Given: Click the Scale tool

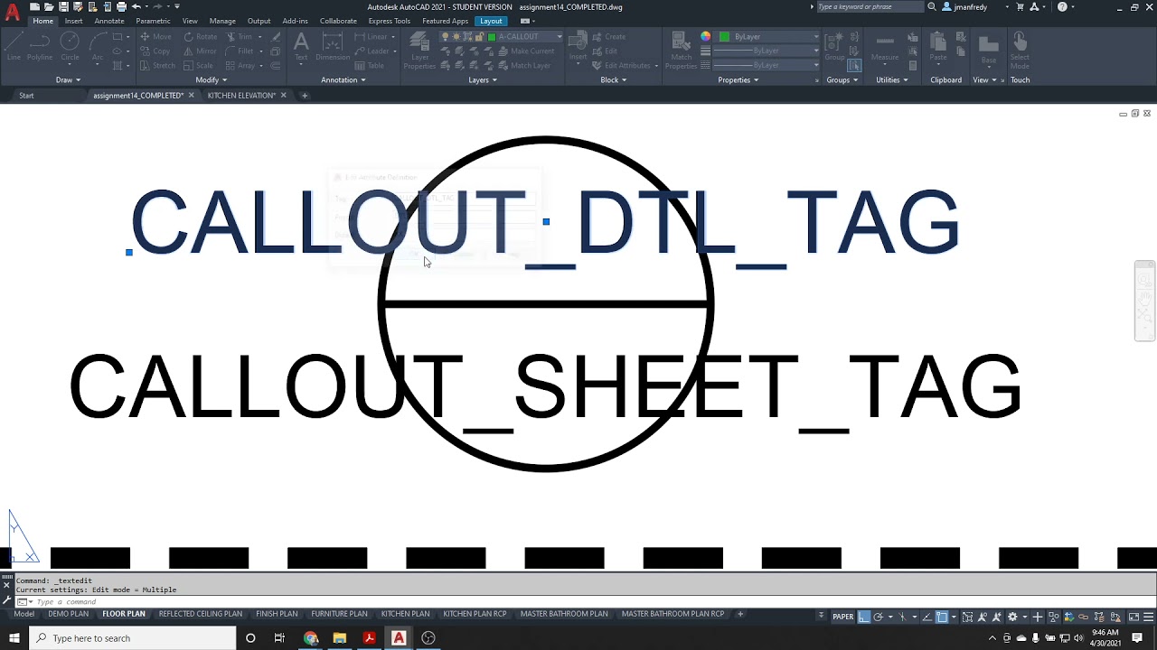Looking at the screenshot, I should (x=199, y=66).
